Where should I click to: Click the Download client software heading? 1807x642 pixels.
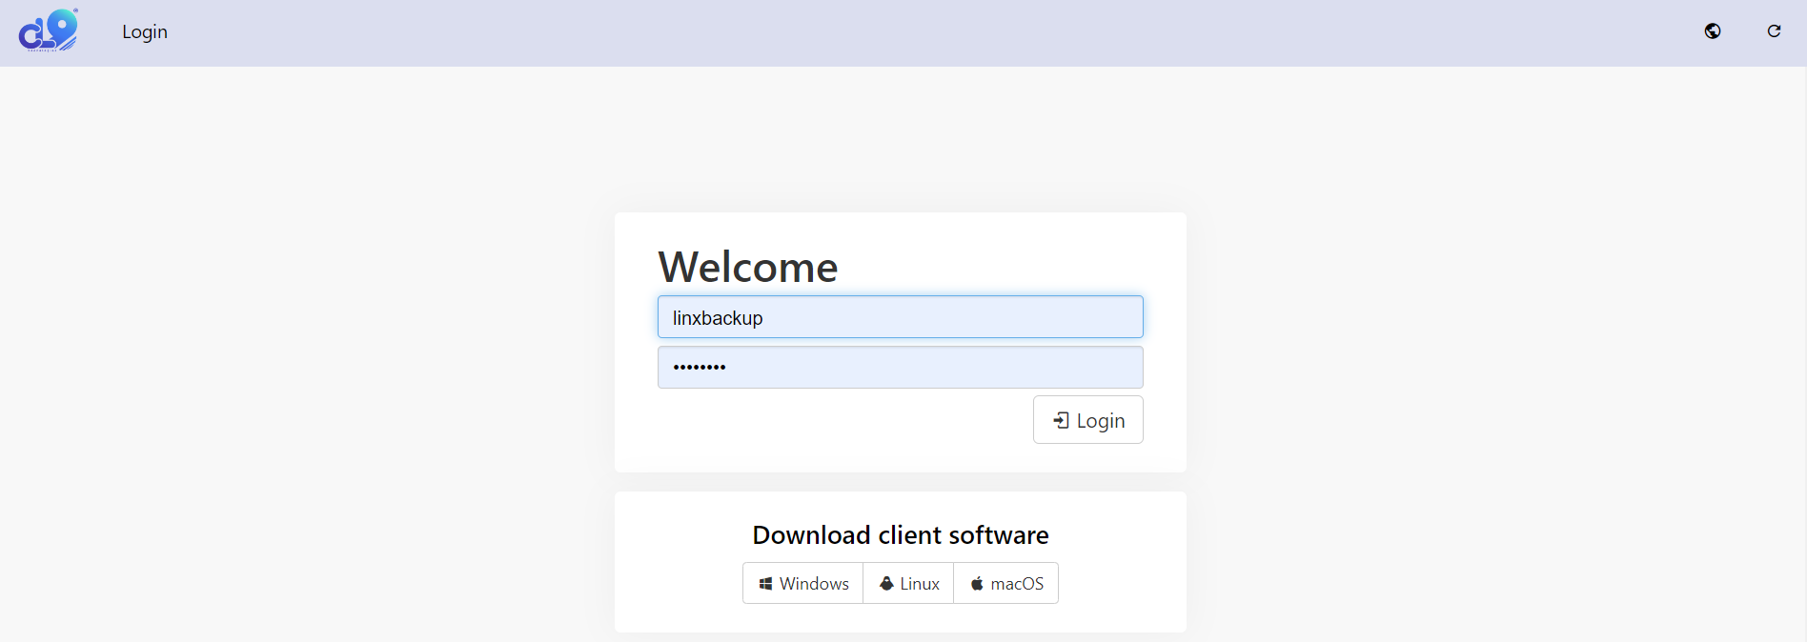coord(901,535)
